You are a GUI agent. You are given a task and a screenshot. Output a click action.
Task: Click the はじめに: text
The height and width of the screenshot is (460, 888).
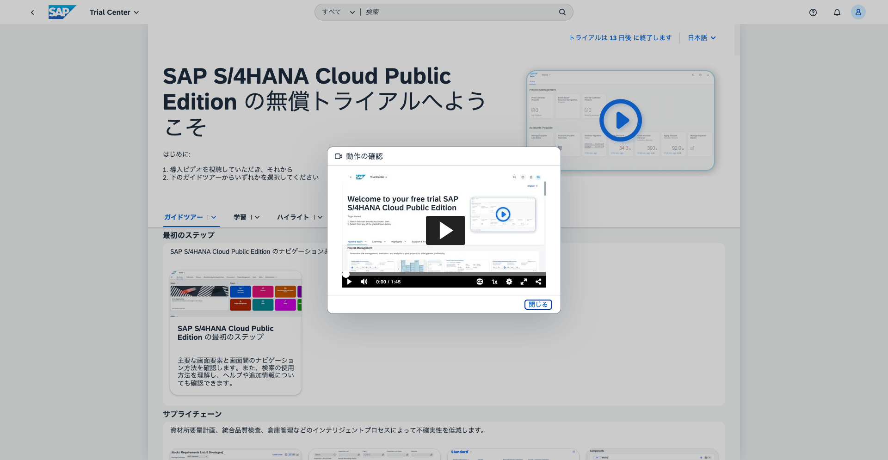pos(177,154)
